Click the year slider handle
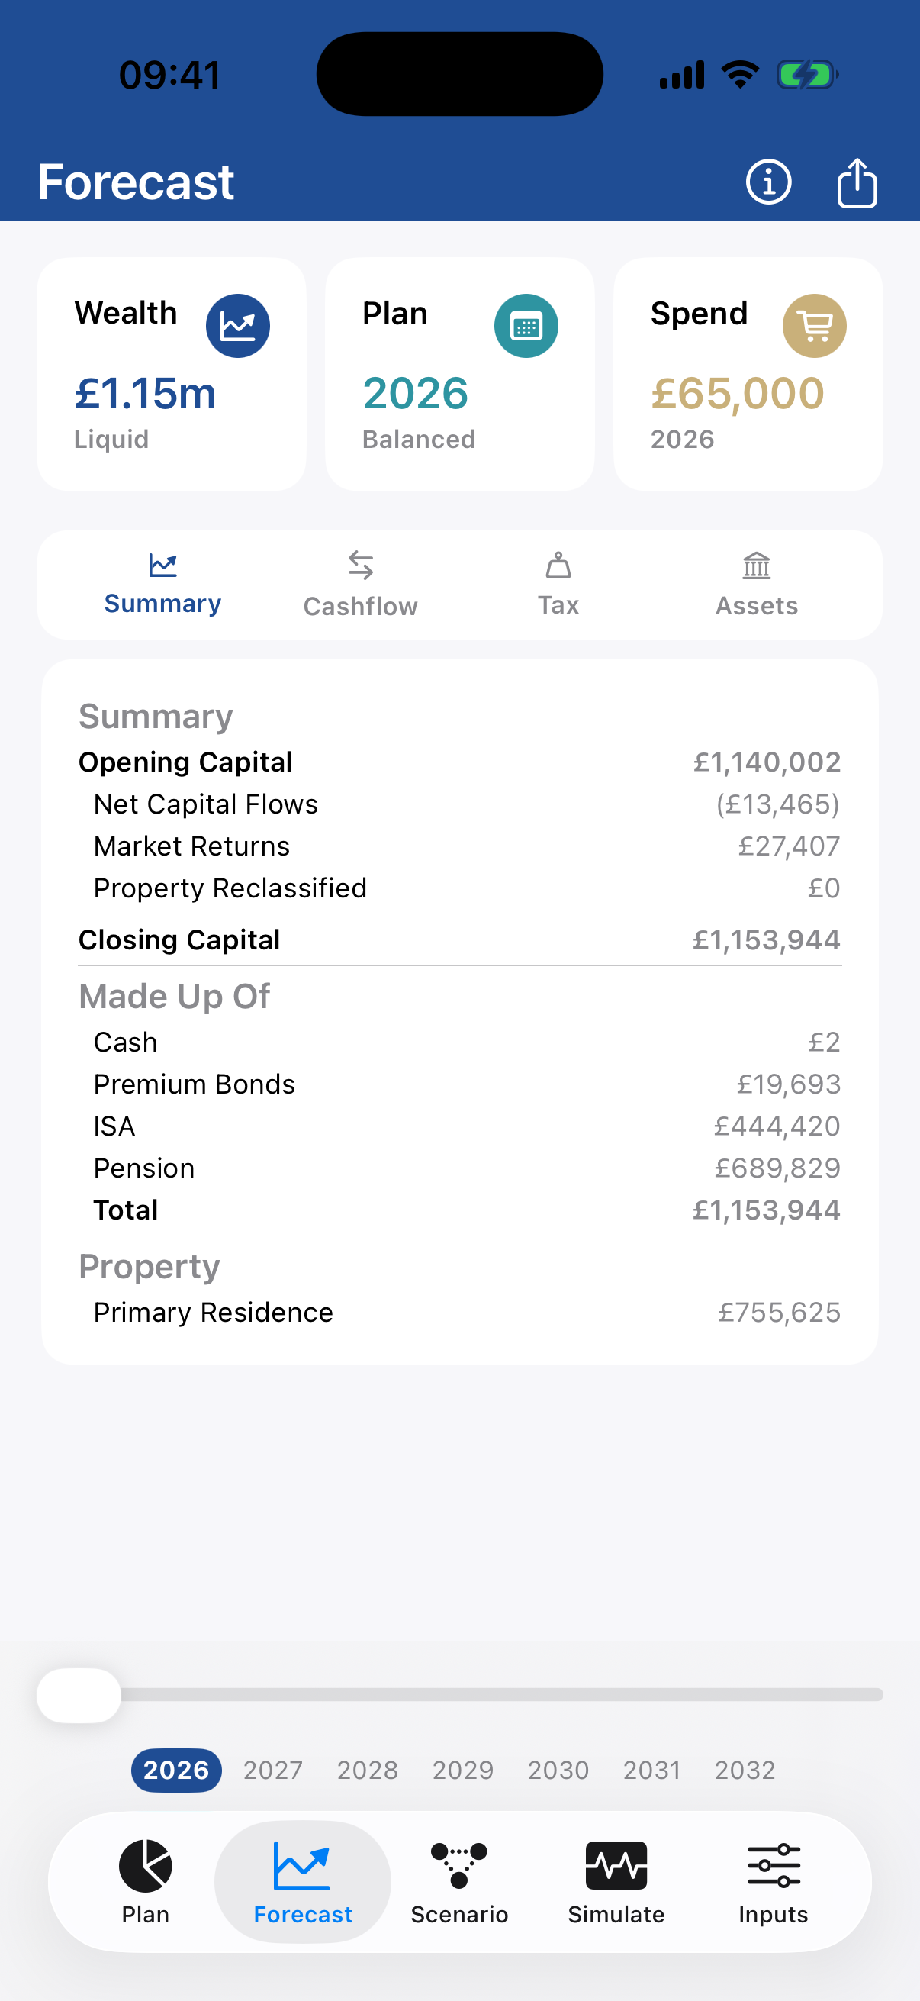The width and height of the screenshot is (920, 2001). (79, 1694)
